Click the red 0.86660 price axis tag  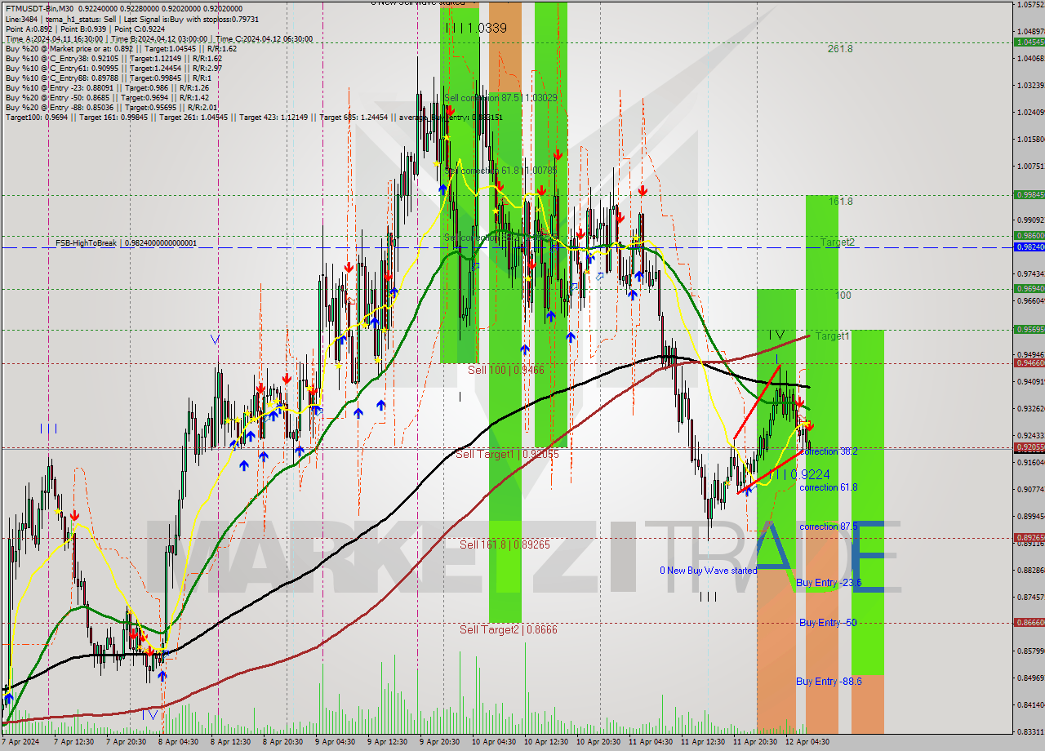tap(1029, 622)
